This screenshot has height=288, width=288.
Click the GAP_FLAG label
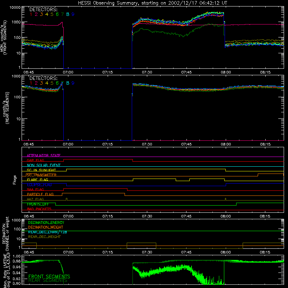point(35,160)
